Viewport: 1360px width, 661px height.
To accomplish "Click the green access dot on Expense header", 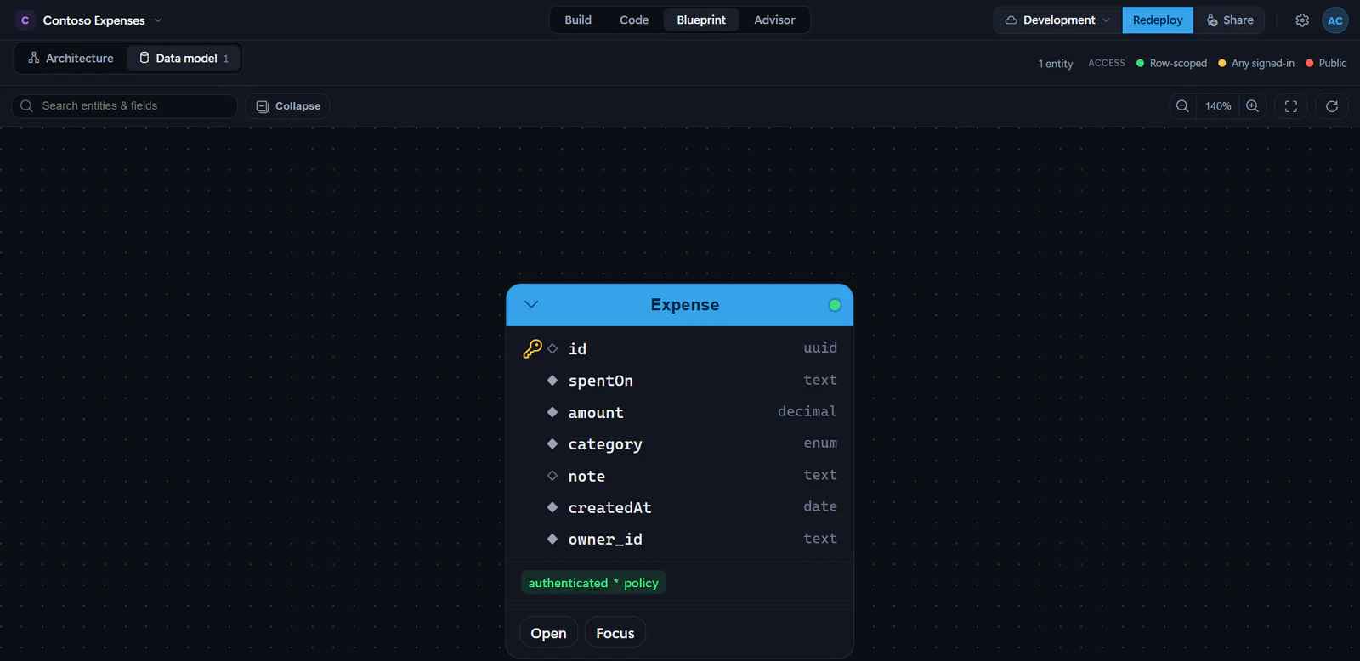I will [x=835, y=305].
